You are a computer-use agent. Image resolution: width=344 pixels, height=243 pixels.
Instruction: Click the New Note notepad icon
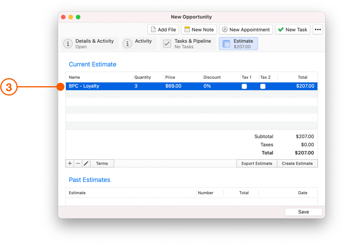[x=187, y=30]
